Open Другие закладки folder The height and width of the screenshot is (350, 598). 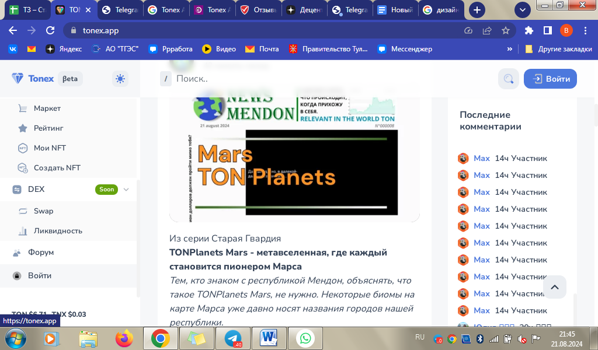[x=558, y=49]
